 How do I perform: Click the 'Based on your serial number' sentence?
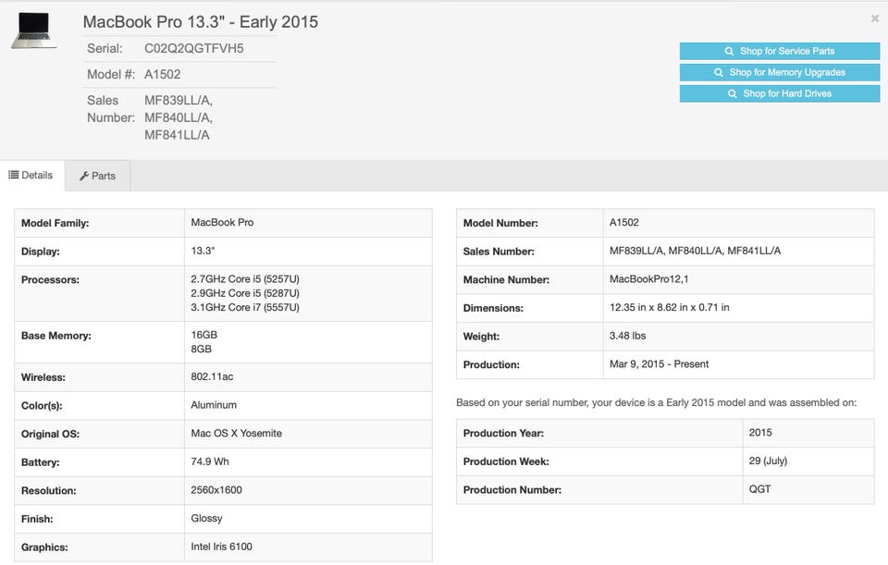pyautogui.click(x=657, y=402)
